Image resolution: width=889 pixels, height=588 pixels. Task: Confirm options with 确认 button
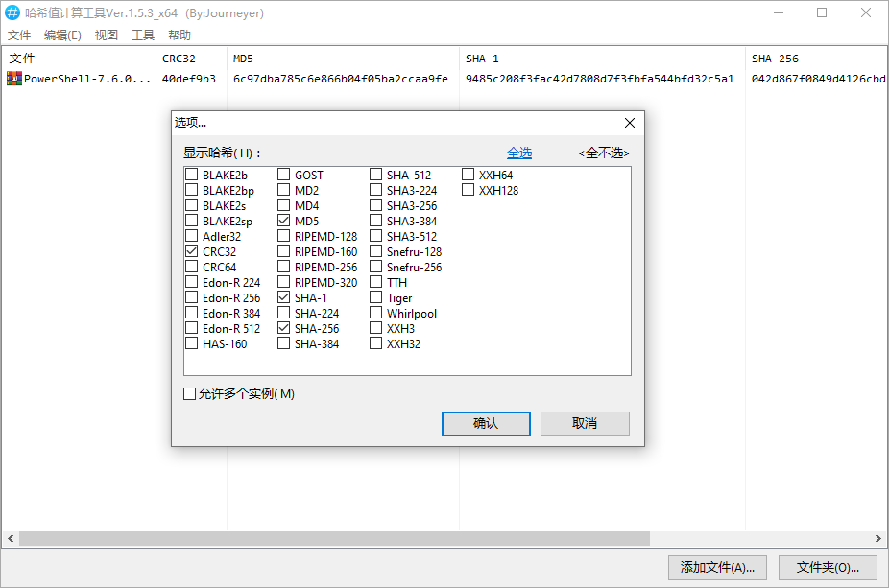pos(486,423)
